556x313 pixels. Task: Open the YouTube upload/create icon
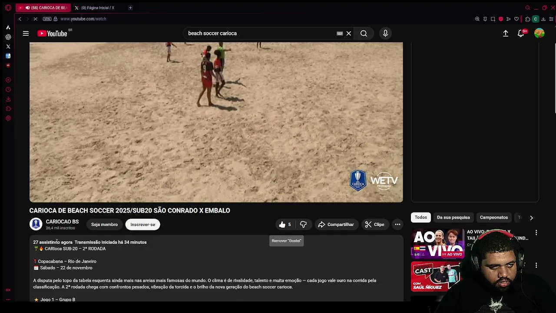[x=506, y=33]
